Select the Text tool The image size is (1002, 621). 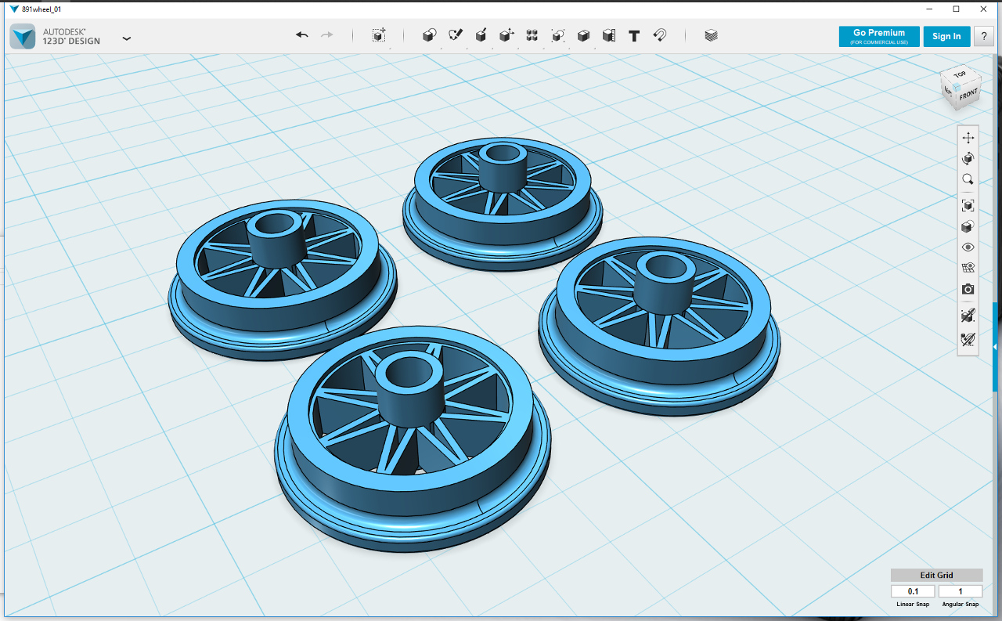(x=634, y=35)
